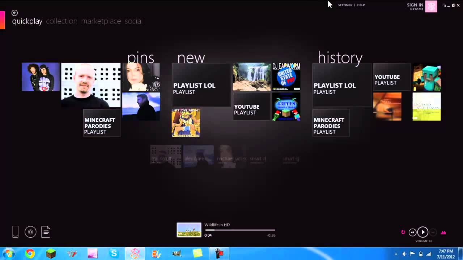This screenshot has height=260, width=463.
Task: Open the Action Center flag icon
Action: (x=412, y=254)
